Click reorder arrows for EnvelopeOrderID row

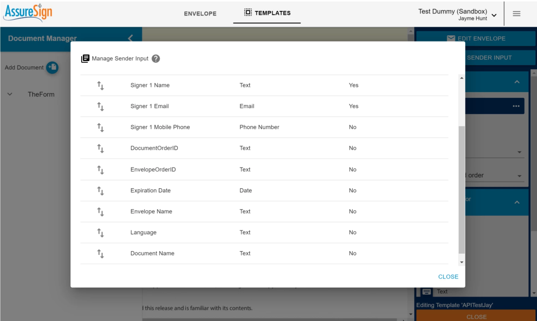[x=101, y=170]
